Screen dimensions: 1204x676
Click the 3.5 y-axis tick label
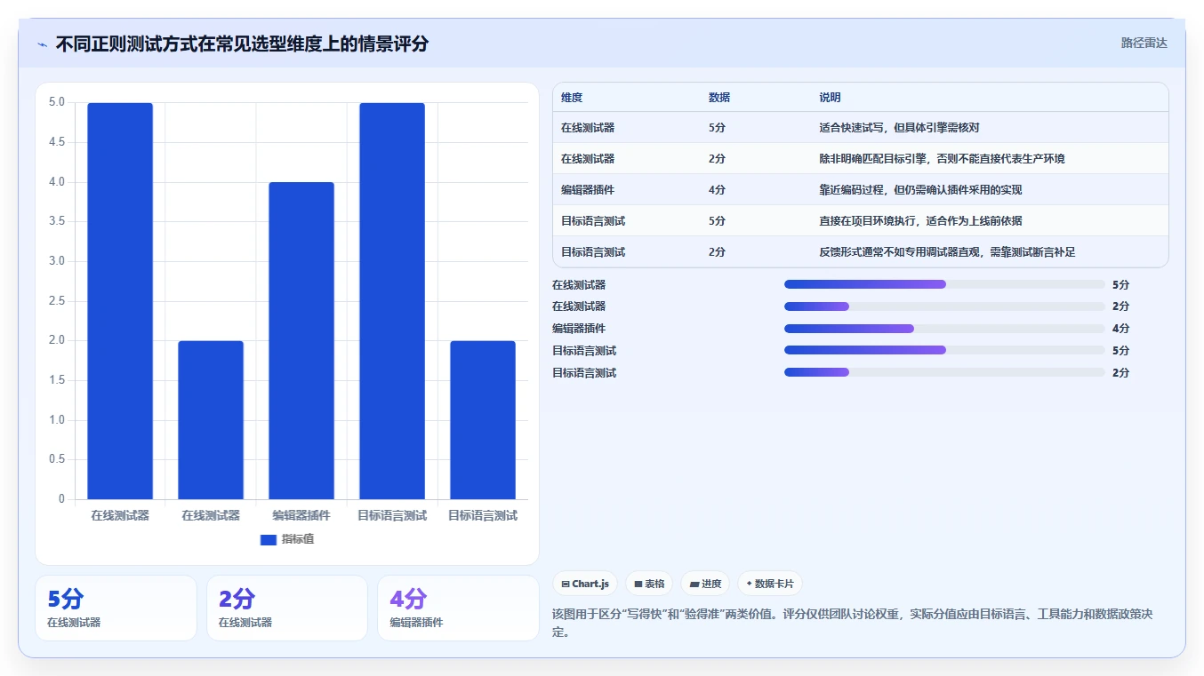pyautogui.click(x=56, y=221)
